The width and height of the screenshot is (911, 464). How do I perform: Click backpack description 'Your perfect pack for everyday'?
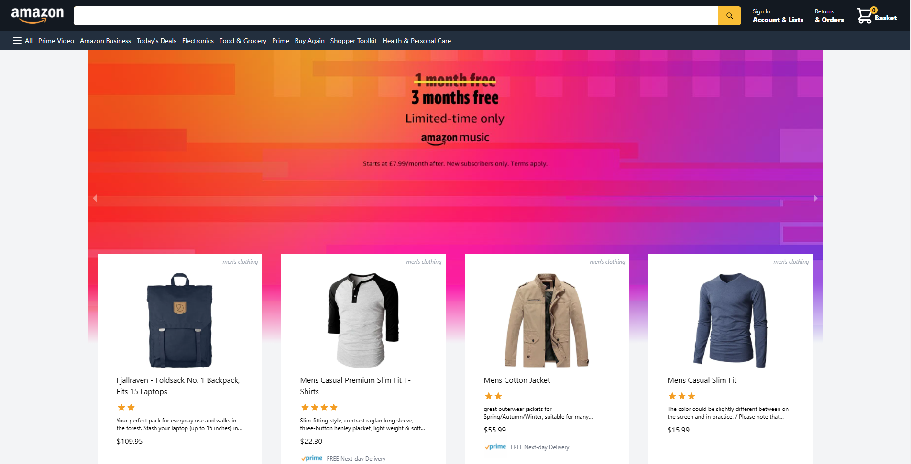[179, 424]
